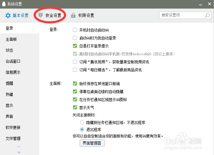Click the sidebar scroll-down chevron
Image resolution: width=214 pixels, height=155 pixels.
pyautogui.click(x=19, y=152)
